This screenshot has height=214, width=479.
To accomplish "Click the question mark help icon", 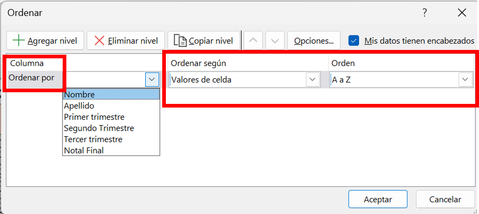I will (425, 13).
